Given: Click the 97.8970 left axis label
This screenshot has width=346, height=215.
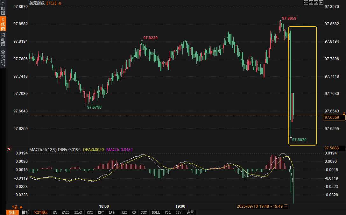Looking at the screenshot, I should (20, 7).
